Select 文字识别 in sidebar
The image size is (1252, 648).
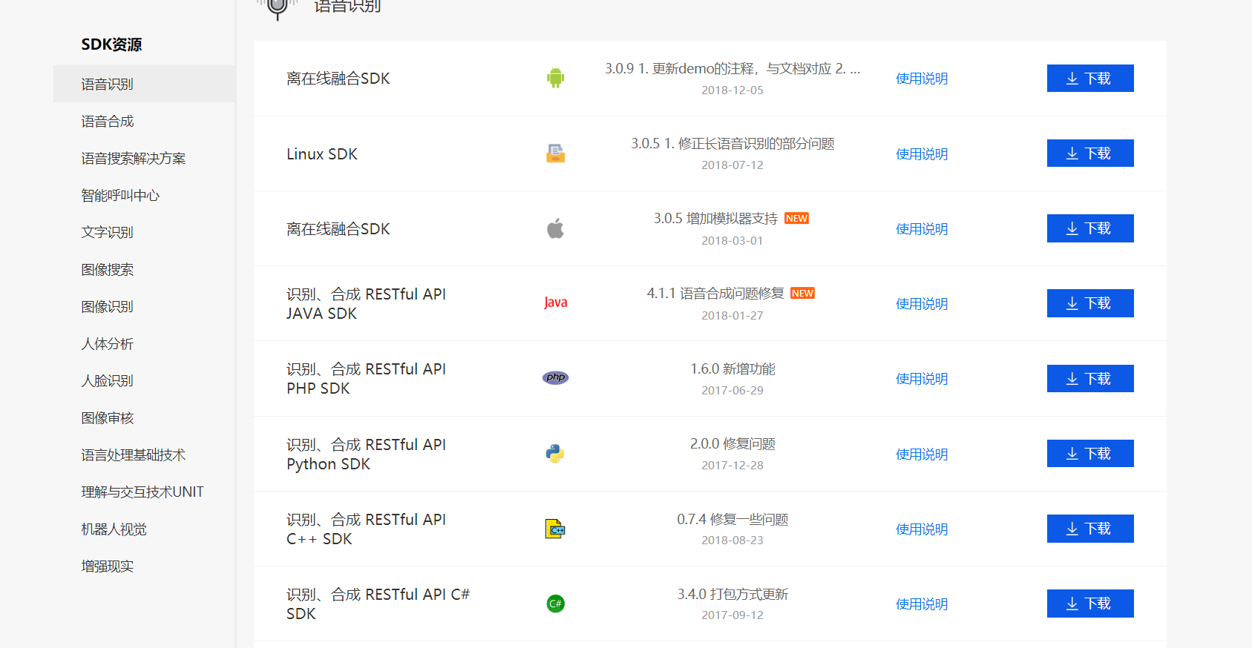coord(108,232)
